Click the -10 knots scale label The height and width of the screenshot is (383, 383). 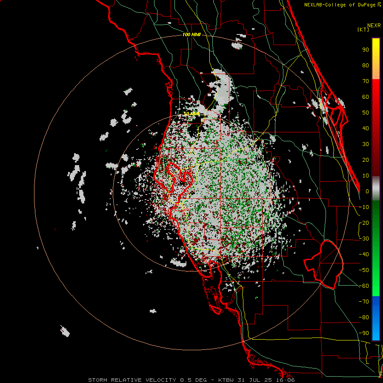[364, 207]
